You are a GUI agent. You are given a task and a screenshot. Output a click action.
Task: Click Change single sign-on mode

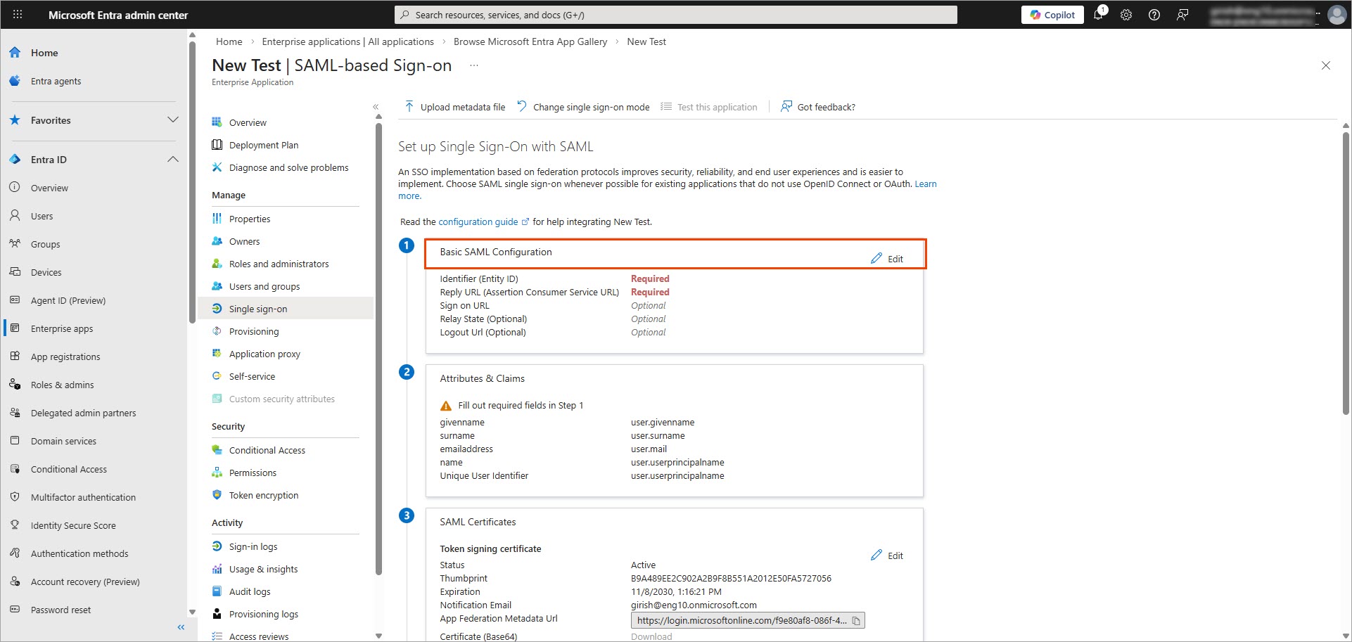583,107
